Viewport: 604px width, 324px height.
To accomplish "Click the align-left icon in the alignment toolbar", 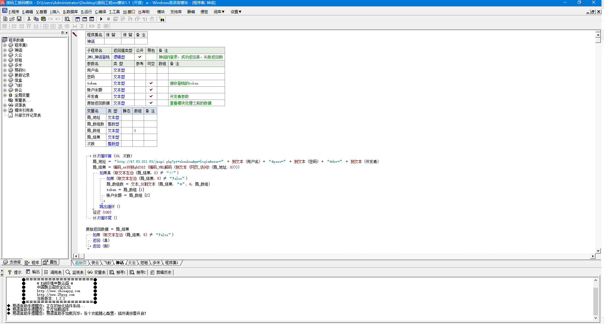I will 14,26.
